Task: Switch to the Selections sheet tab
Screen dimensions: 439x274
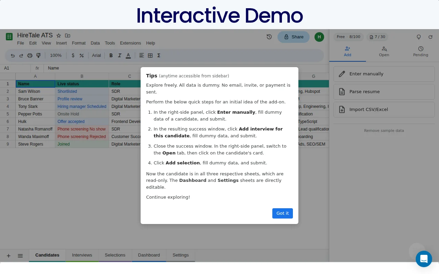Action: point(115,255)
